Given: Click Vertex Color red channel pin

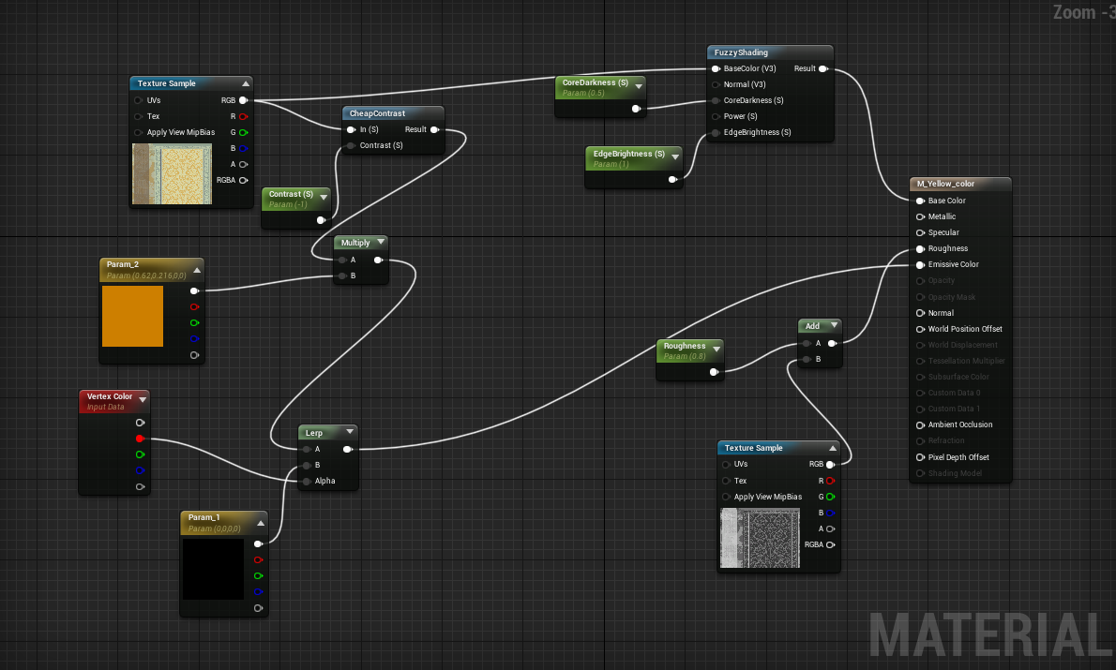Looking at the screenshot, I should click(140, 439).
